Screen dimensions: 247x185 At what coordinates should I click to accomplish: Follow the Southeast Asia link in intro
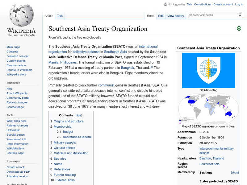115,52
